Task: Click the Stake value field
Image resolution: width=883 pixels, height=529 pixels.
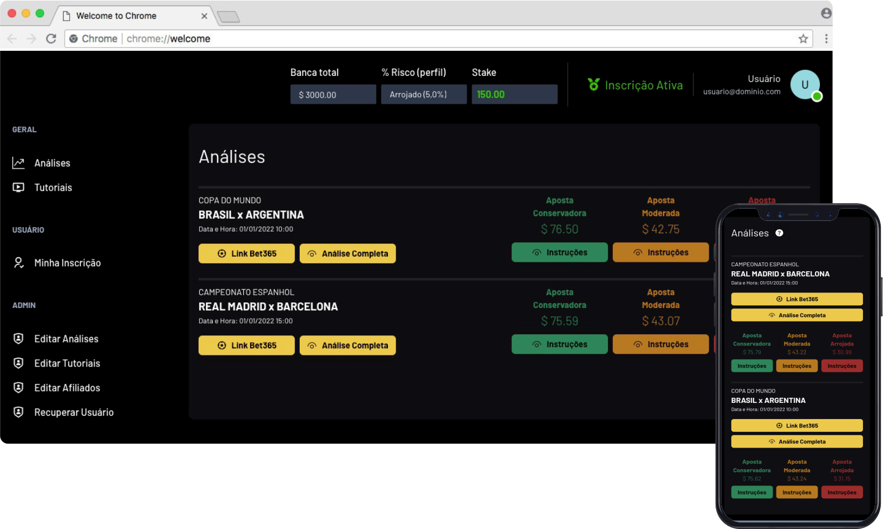Action: pyautogui.click(x=514, y=94)
